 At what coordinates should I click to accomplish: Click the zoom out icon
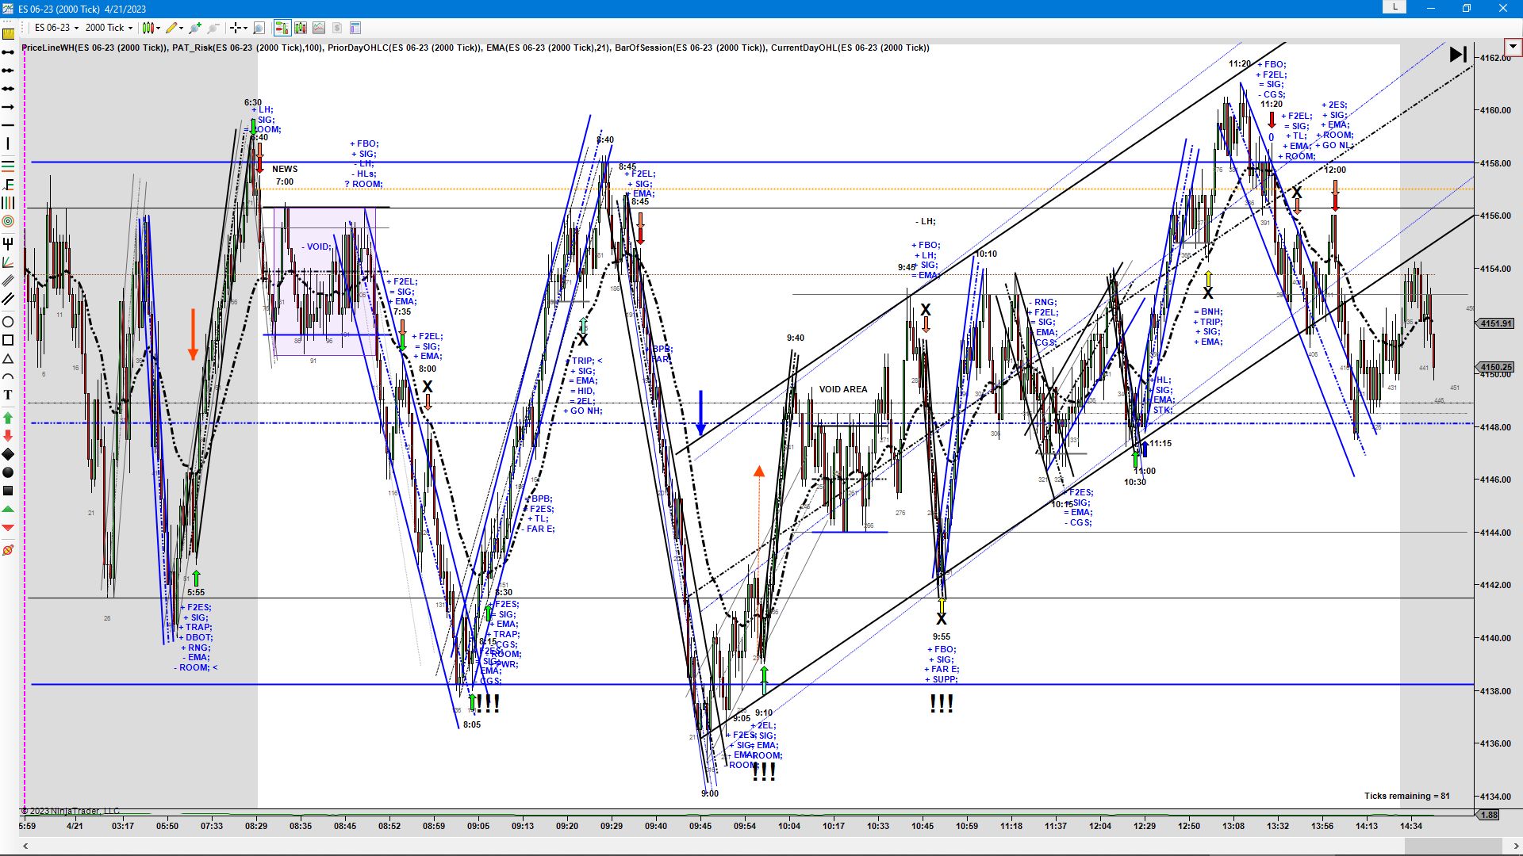213,28
